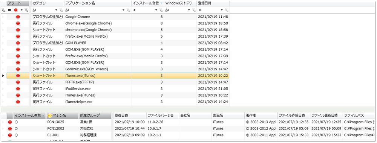
Task: Click the black row indicator arrow of selected iTunes row
Action: [3, 76]
